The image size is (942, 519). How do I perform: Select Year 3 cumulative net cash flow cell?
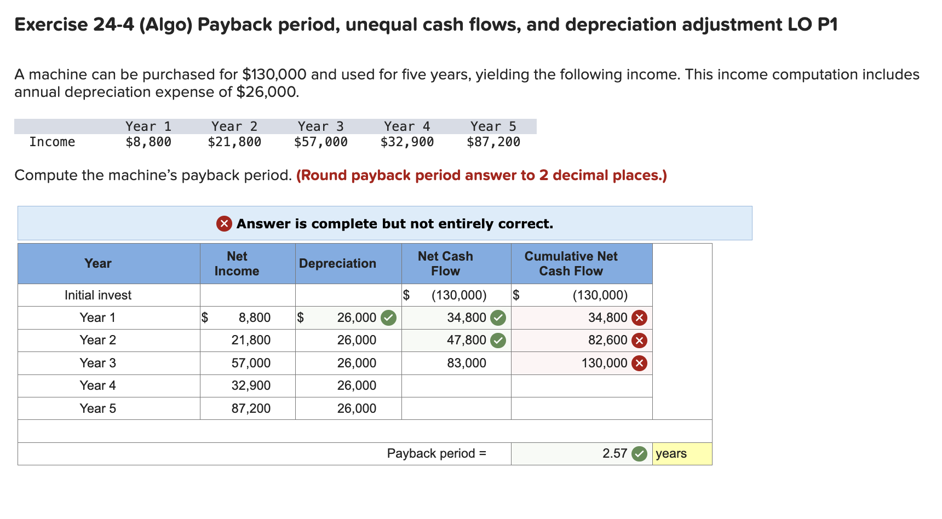point(582,363)
